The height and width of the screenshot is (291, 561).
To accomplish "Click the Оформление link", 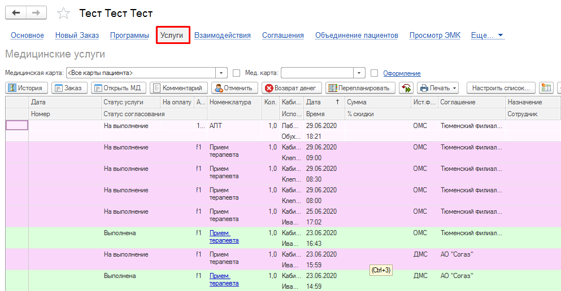I will click(x=402, y=73).
